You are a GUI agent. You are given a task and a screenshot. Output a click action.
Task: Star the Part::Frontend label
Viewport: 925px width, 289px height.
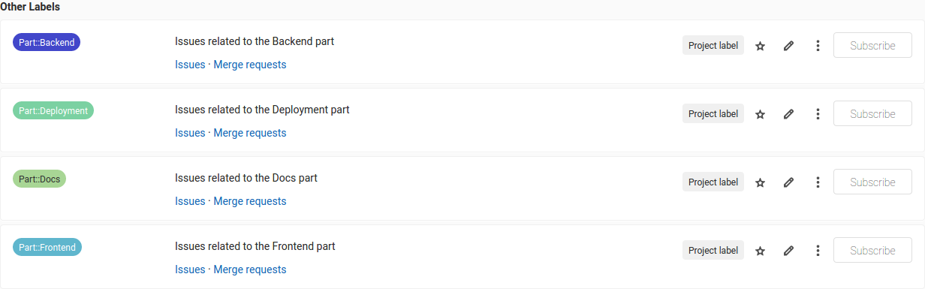pyautogui.click(x=760, y=251)
